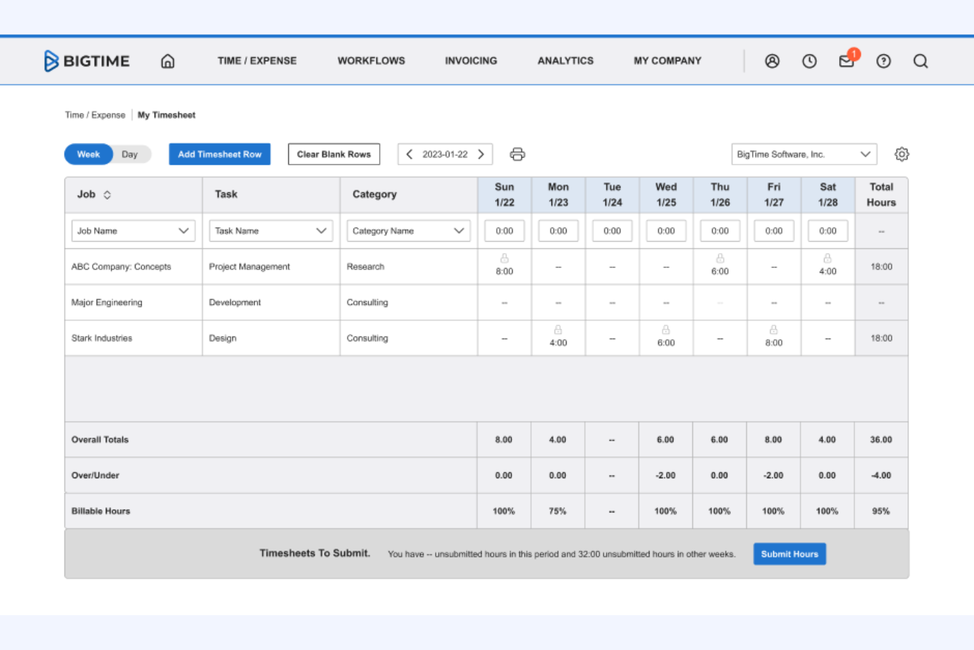Click lock icon on Thursday 6:00 entry
This screenshot has height=650, width=974.
(720, 258)
